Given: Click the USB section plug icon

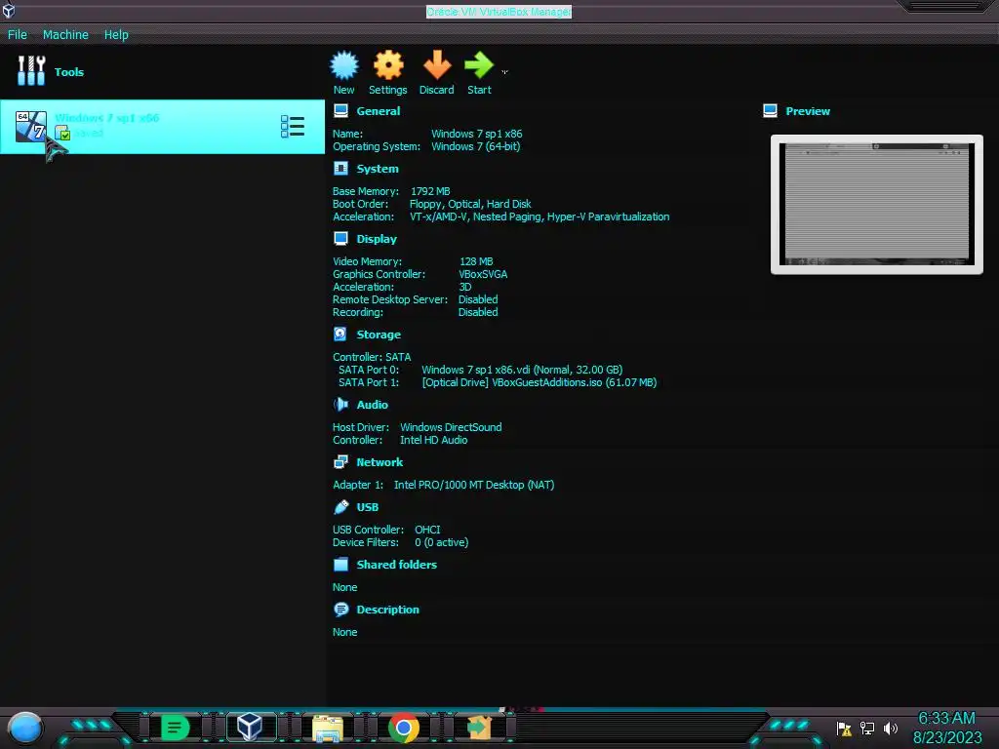Looking at the screenshot, I should click(x=340, y=507).
